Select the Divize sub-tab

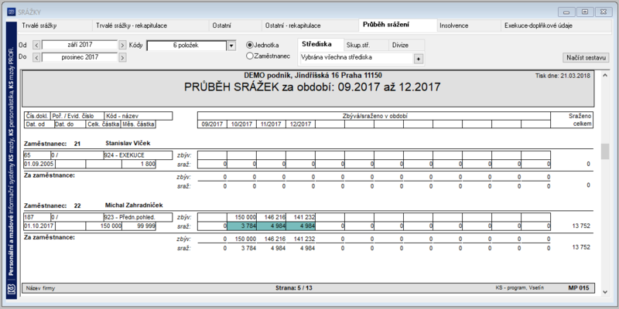pos(407,45)
